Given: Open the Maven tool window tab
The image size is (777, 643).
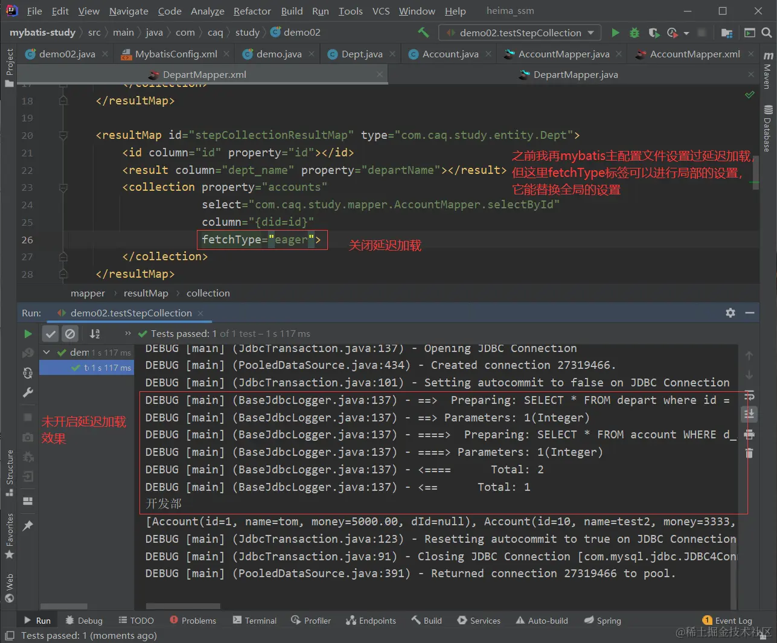Looking at the screenshot, I should 768,69.
